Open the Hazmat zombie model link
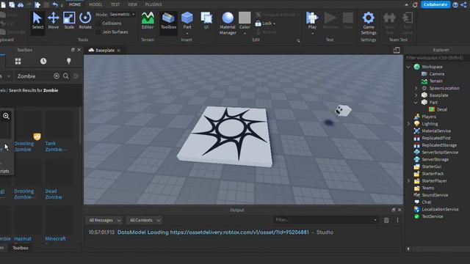 pyautogui.click(x=23, y=239)
